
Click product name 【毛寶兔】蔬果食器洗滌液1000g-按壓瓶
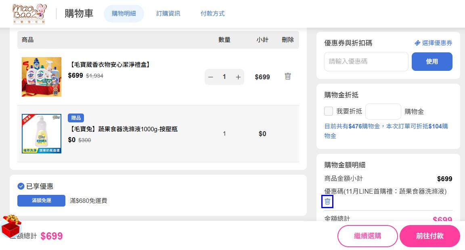click(x=123, y=129)
